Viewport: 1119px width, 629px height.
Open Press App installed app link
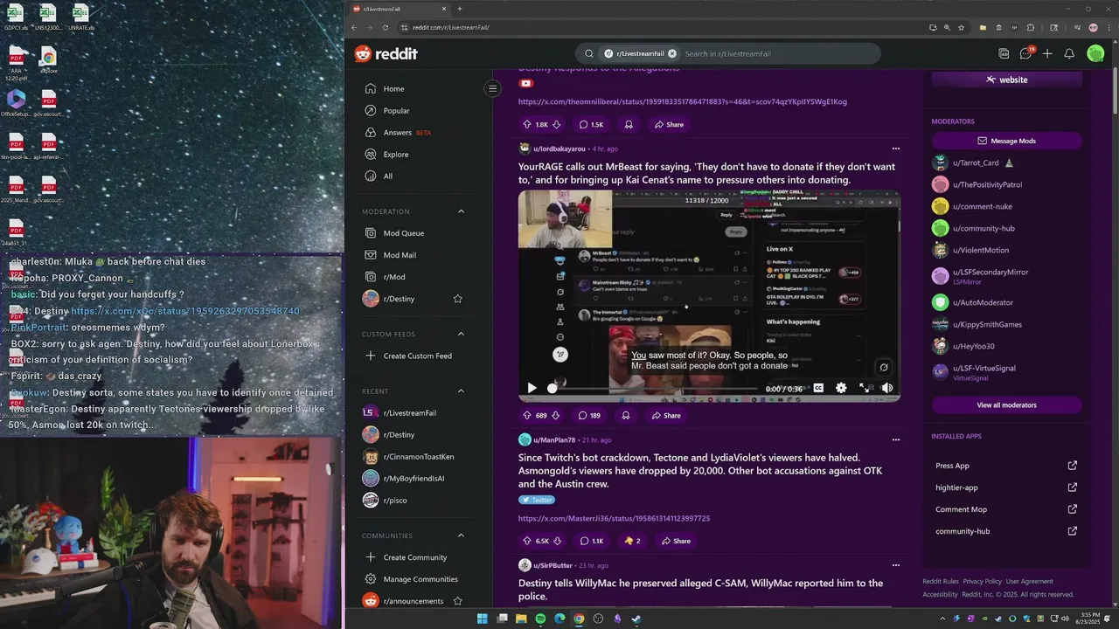1006,466
